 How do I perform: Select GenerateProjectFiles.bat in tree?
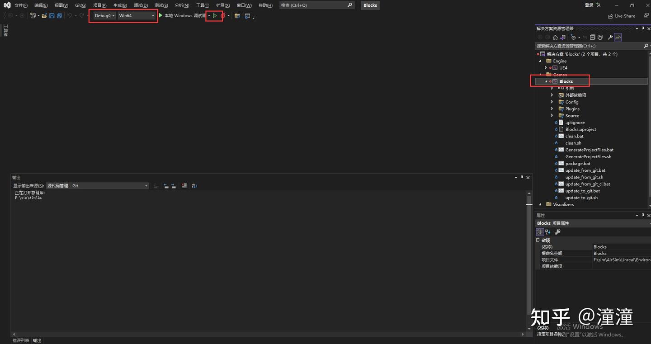[x=589, y=150]
